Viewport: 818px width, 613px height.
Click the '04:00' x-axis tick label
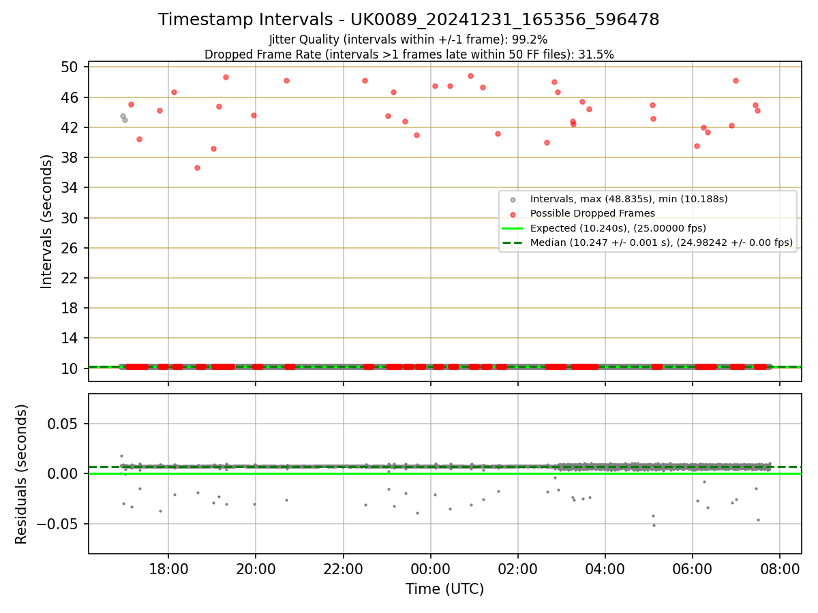(x=605, y=569)
